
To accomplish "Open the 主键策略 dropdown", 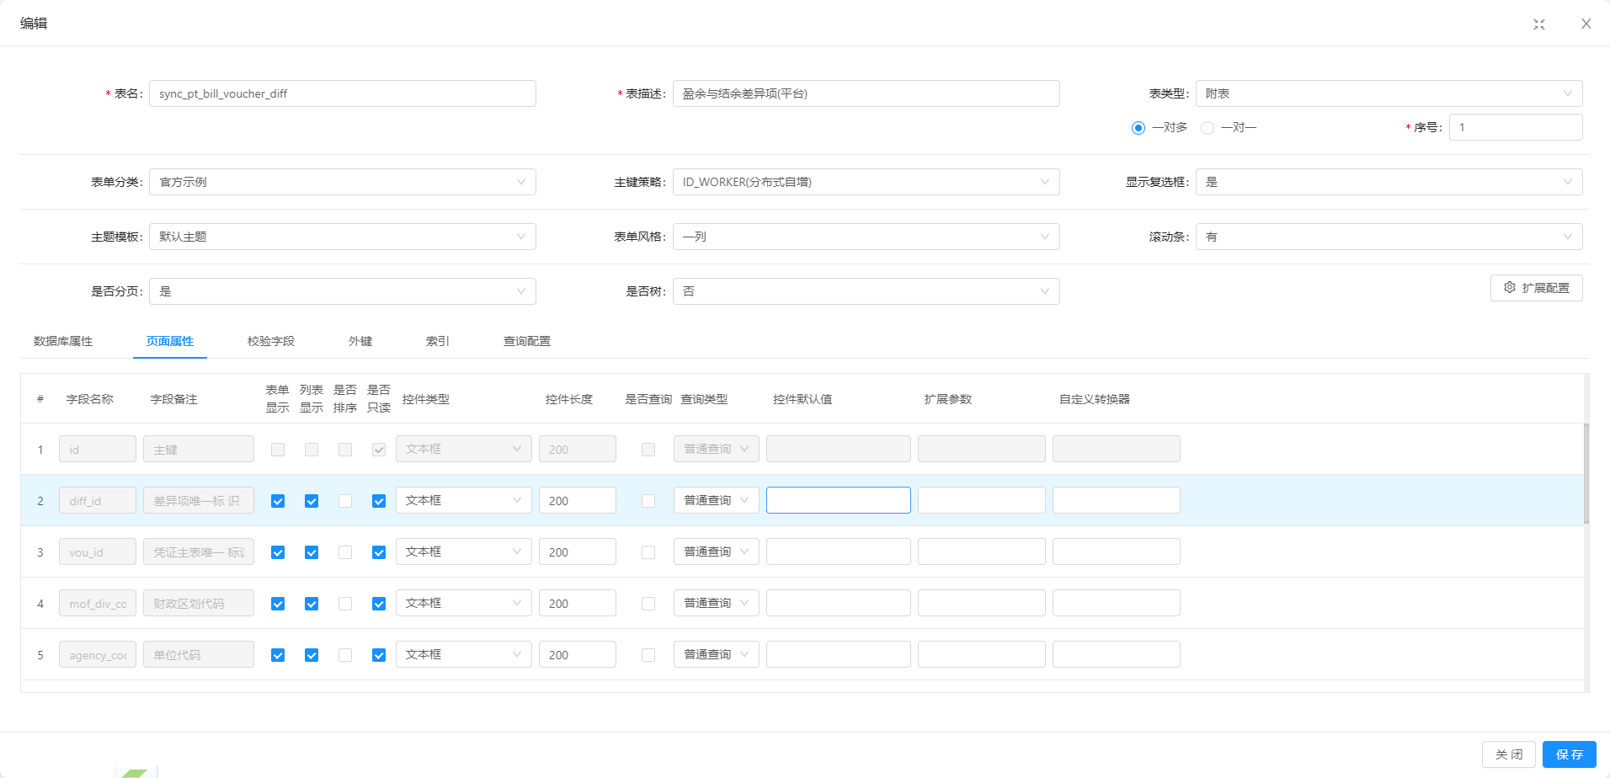I will pos(866,182).
